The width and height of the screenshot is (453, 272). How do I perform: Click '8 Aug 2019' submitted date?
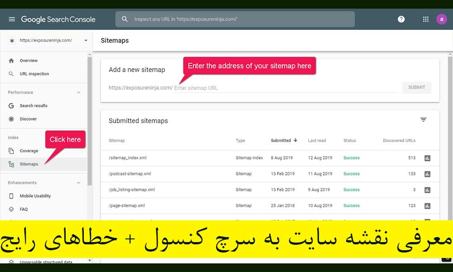[x=282, y=158]
